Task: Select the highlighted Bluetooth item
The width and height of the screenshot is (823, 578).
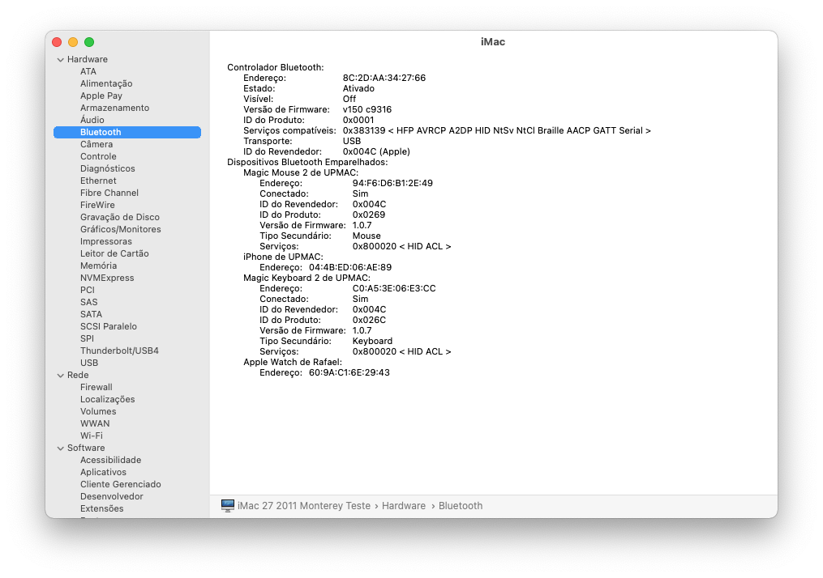Action: (x=127, y=132)
